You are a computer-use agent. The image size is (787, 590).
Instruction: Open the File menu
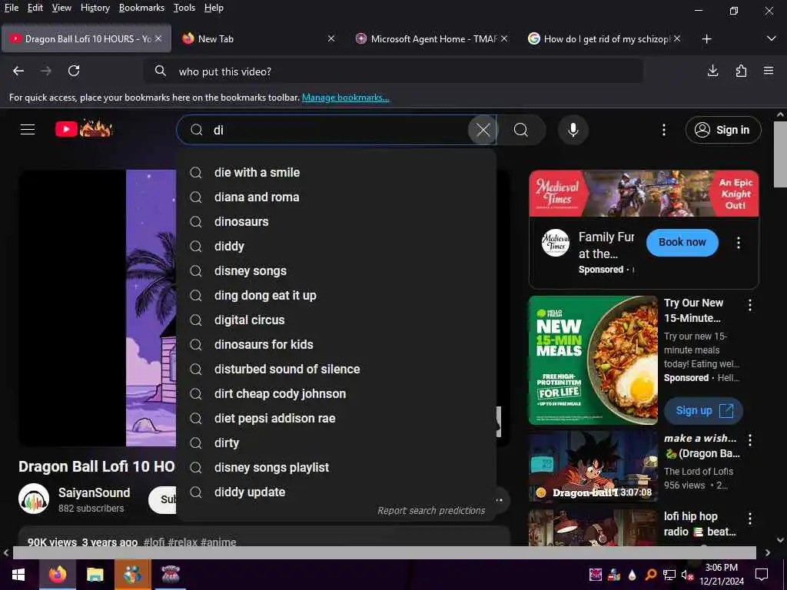(x=11, y=8)
